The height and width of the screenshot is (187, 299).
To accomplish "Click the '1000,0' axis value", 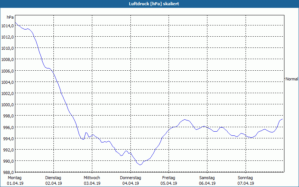I will click(x=7, y=105).
